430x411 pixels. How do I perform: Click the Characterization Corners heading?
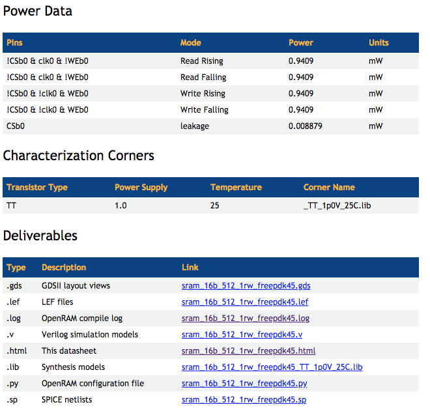point(79,156)
